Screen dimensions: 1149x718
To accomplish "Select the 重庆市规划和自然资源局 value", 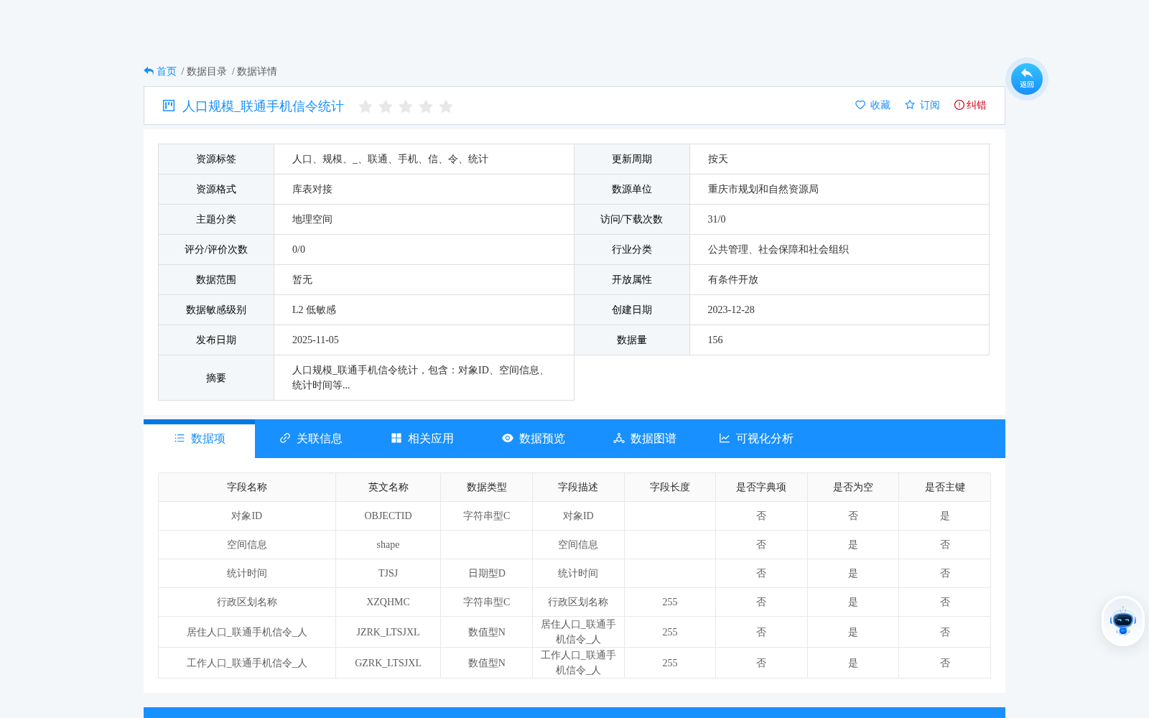I will tap(763, 189).
